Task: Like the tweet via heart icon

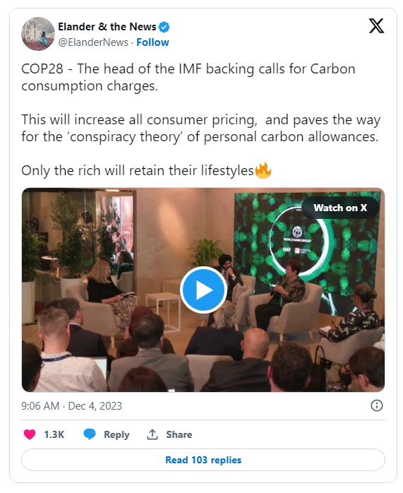Action: pos(30,434)
